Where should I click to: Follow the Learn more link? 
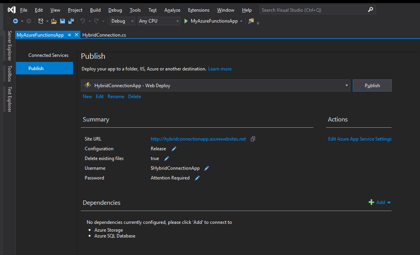pyautogui.click(x=220, y=69)
